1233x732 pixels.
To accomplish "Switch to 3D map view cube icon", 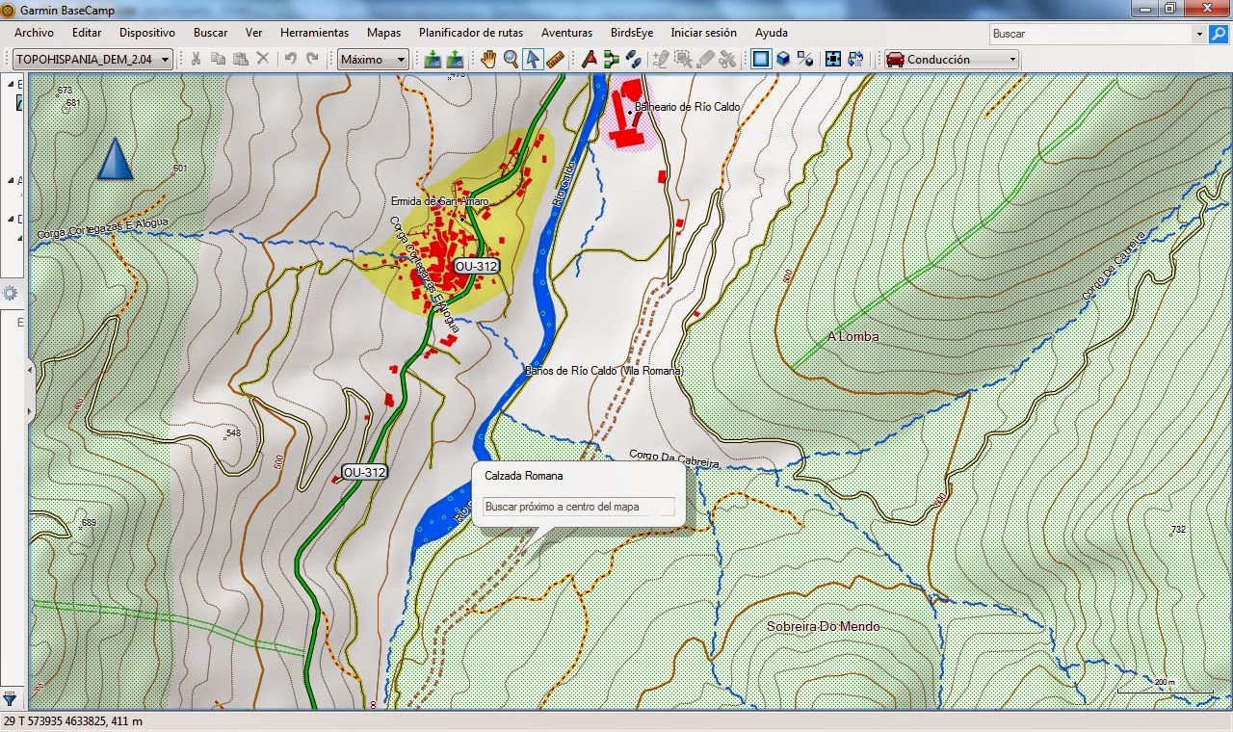I will pyautogui.click(x=783, y=60).
